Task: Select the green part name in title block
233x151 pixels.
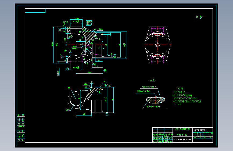Action: tap(182, 135)
